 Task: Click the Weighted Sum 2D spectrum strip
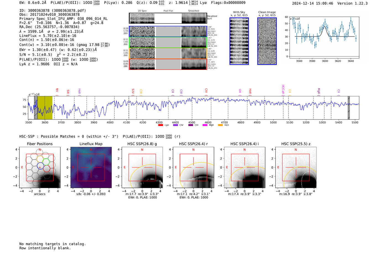tap(168, 18)
